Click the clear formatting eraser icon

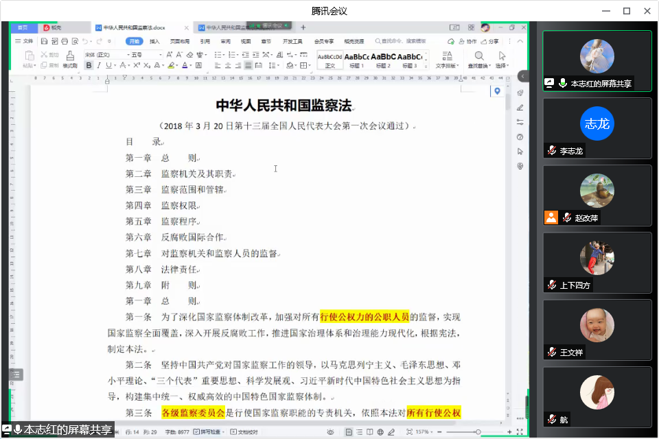click(189, 54)
